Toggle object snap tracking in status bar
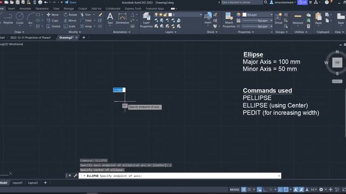346x194 pixels. tap(280, 190)
